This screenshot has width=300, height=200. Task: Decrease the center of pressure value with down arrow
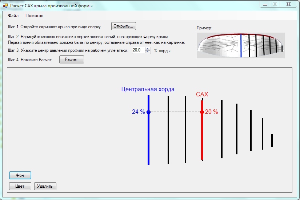click(147, 52)
